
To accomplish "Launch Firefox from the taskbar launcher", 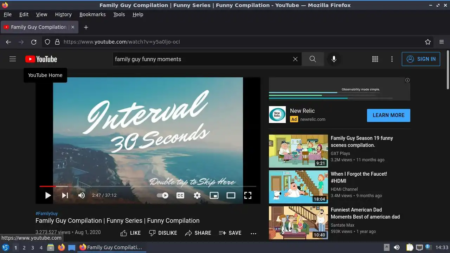I will pyautogui.click(x=62, y=247).
